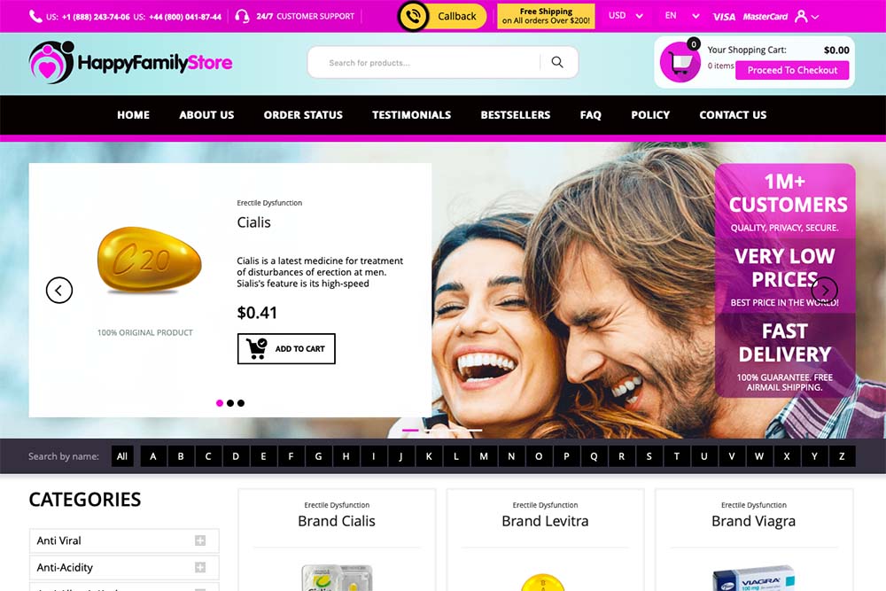Click the Search for products field
This screenshot has width=886, height=591.
[424, 62]
